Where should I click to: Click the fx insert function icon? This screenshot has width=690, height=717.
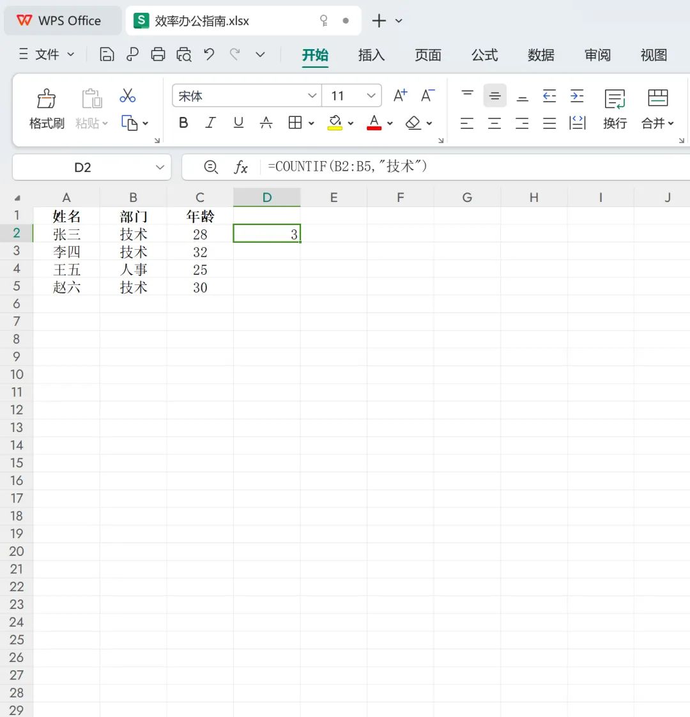pos(241,167)
